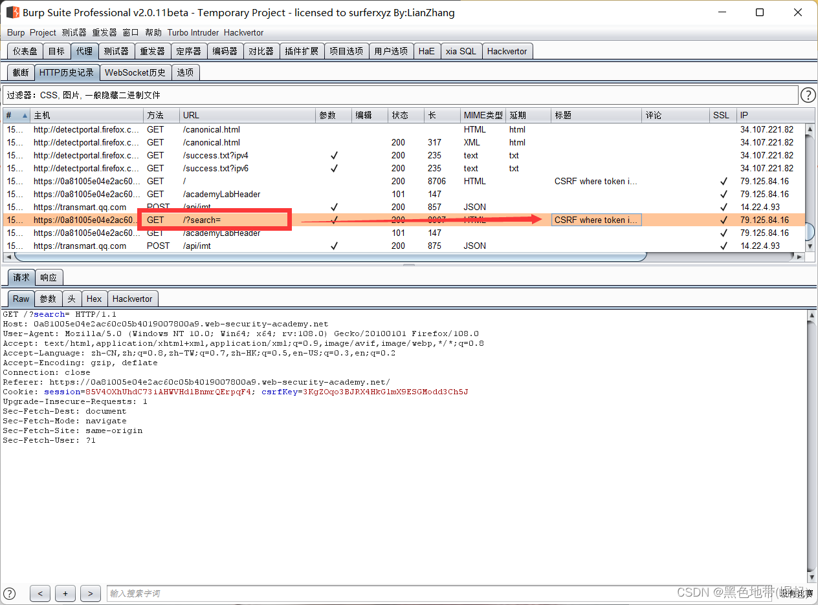Open the Hackvertor menu in menu bar
Image resolution: width=818 pixels, height=605 pixels.
243,32
